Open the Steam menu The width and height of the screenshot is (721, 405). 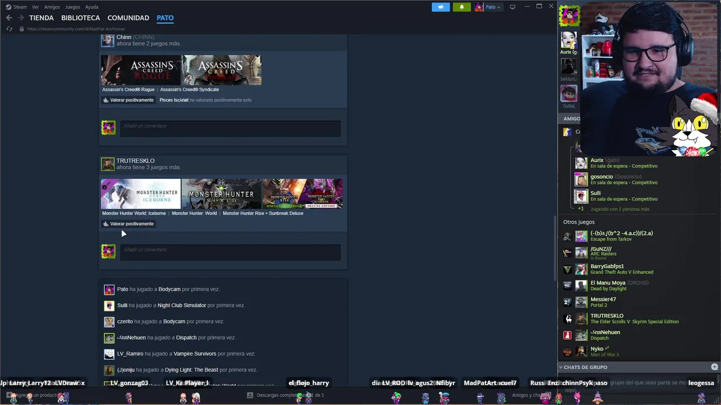(x=20, y=7)
